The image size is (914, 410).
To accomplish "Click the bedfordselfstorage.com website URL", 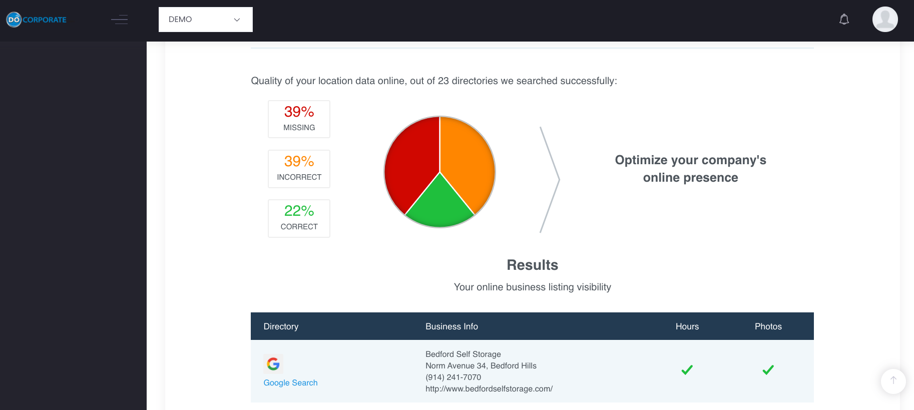I will click(489, 389).
